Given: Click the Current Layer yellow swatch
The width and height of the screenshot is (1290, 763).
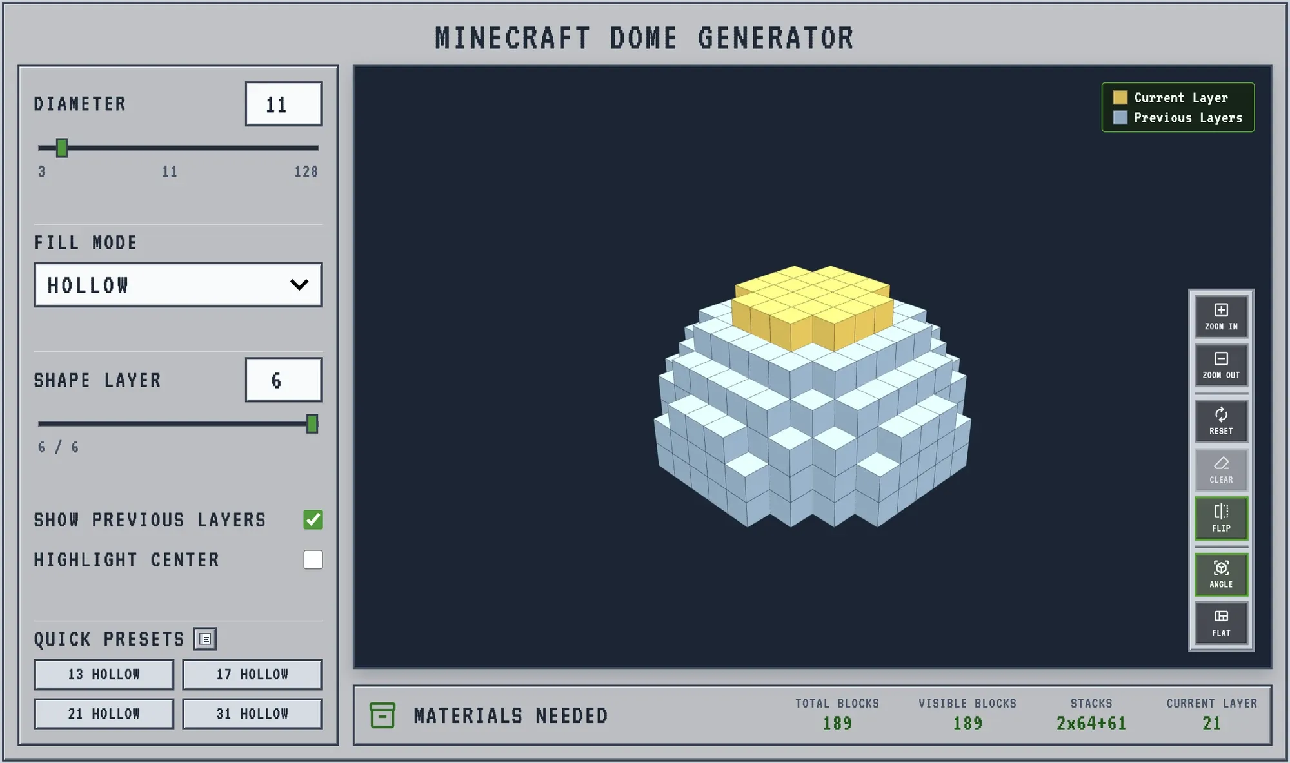Looking at the screenshot, I should pos(1120,97).
